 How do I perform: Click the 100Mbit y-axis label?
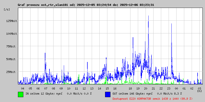point(11,34)
